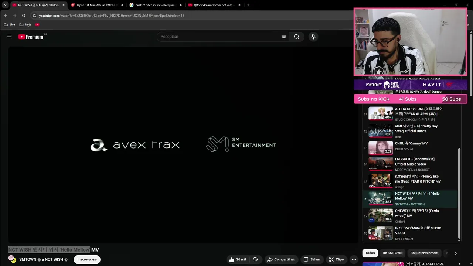Play ALPHA DRIVE ONE 'FREAK ALARM' playlist thumbnail

[x=381, y=113]
